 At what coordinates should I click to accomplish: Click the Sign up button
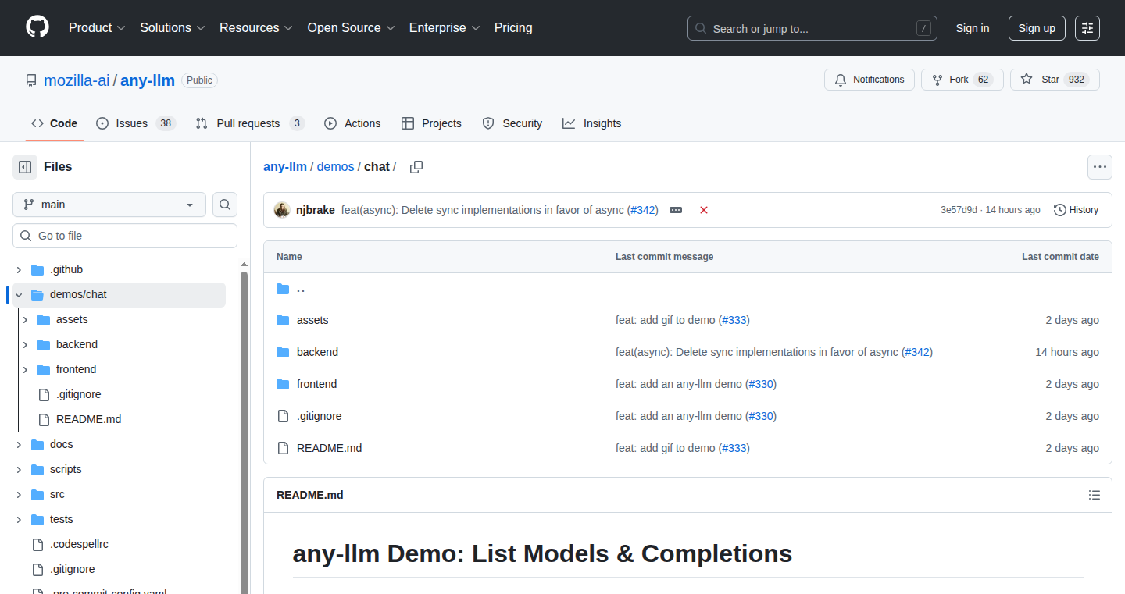(x=1037, y=28)
